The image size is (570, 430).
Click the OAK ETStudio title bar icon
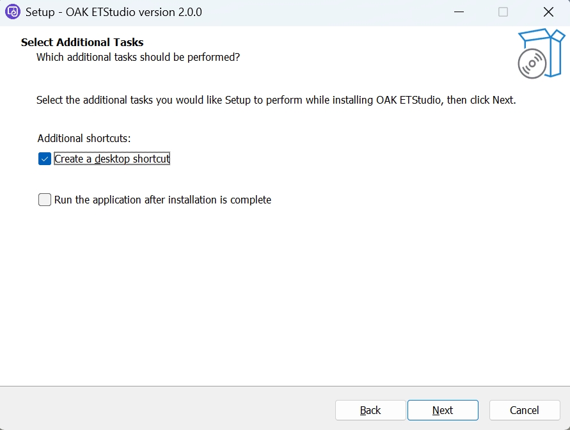click(13, 12)
